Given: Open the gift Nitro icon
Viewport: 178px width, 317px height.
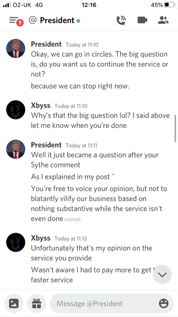Looking at the screenshot, I should [37, 303].
